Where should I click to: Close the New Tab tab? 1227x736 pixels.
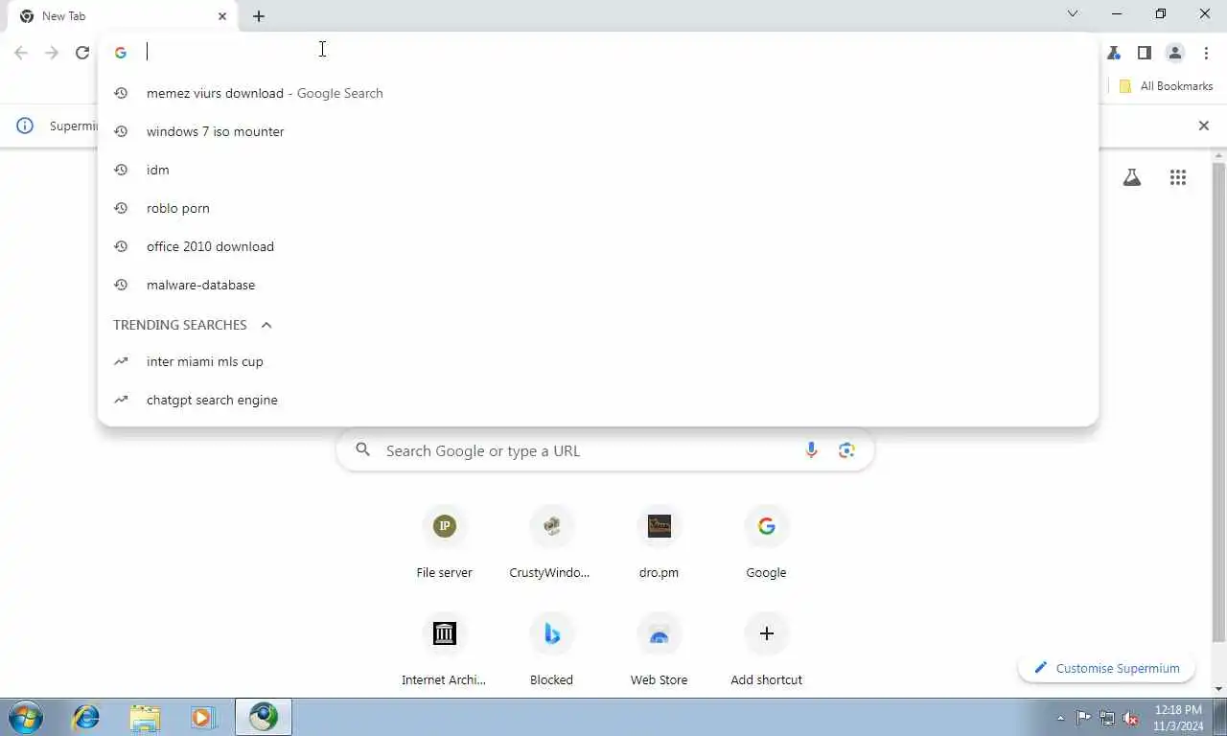[222, 15]
